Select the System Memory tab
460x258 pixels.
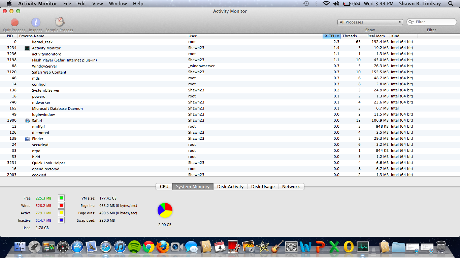coord(193,186)
